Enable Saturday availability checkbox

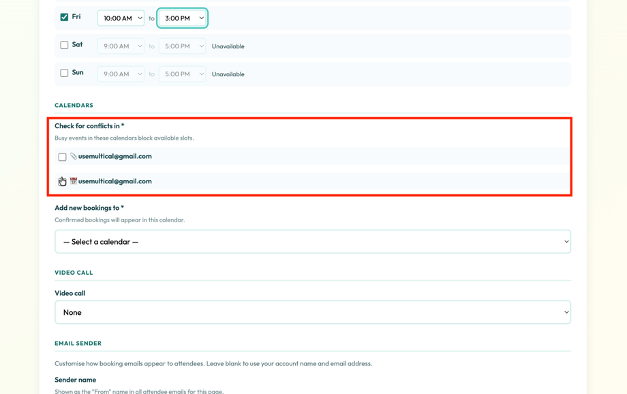point(63,44)
